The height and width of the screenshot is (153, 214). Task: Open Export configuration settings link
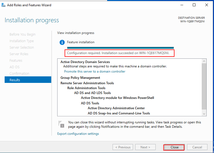point(78,134)
